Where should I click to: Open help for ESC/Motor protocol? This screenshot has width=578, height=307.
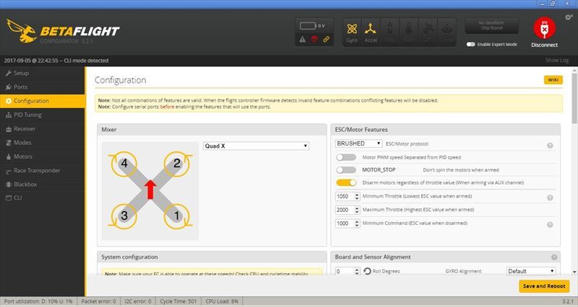[x=550, y=146]
